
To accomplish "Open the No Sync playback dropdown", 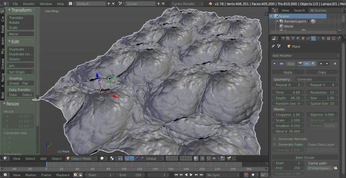I will pyautogui.click(x=222, y=175).
